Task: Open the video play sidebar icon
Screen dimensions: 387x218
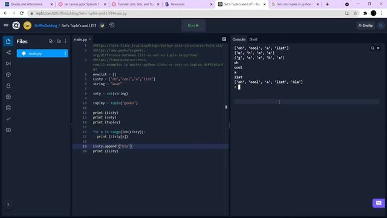Action: (x=8, y=130)
